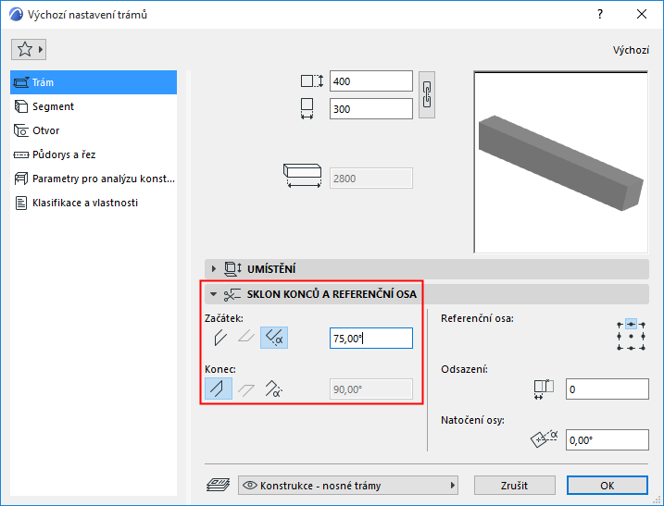Toggle eye icon in layer dropdown

250,486
